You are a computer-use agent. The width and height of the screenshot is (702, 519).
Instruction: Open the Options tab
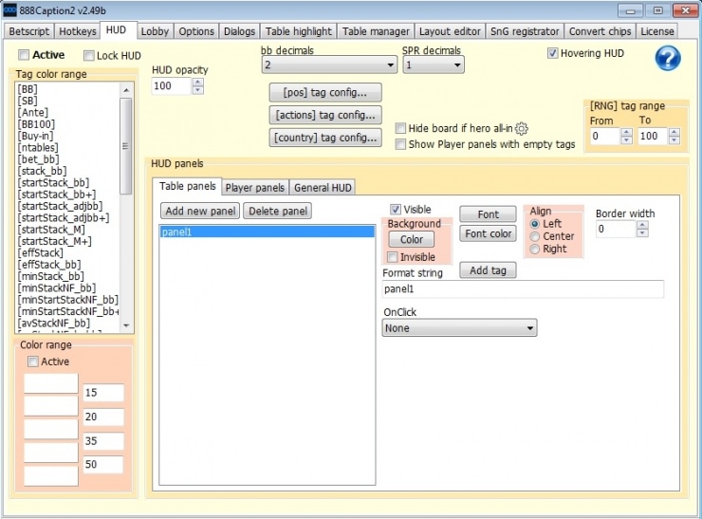196,31
